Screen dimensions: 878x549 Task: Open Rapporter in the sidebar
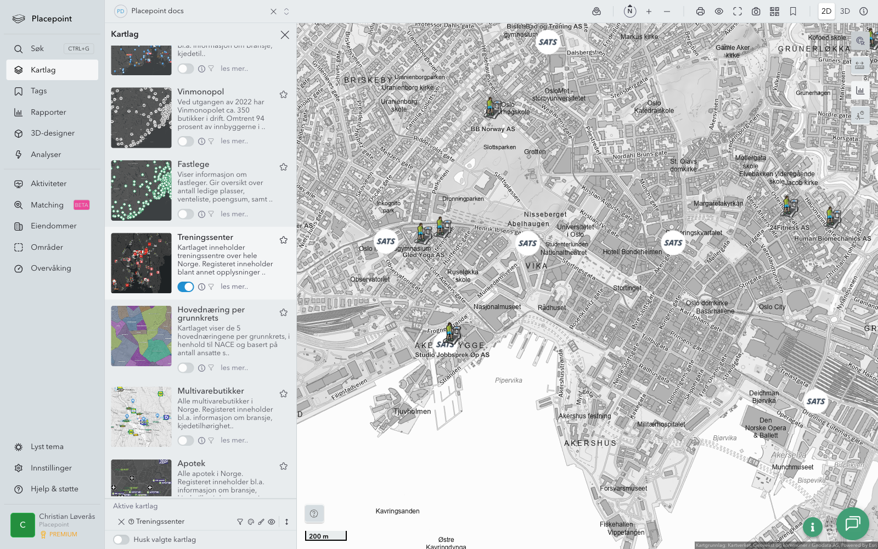pyautogui.click(x=48, y=113)
